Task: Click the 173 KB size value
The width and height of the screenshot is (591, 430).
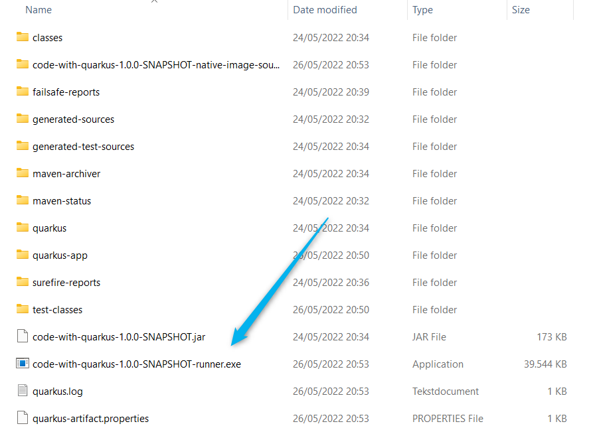Action: pos(551,337)
